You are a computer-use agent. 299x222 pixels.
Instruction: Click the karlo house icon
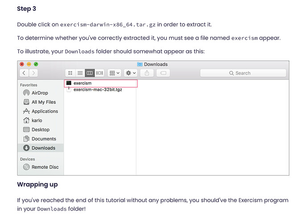26,120
